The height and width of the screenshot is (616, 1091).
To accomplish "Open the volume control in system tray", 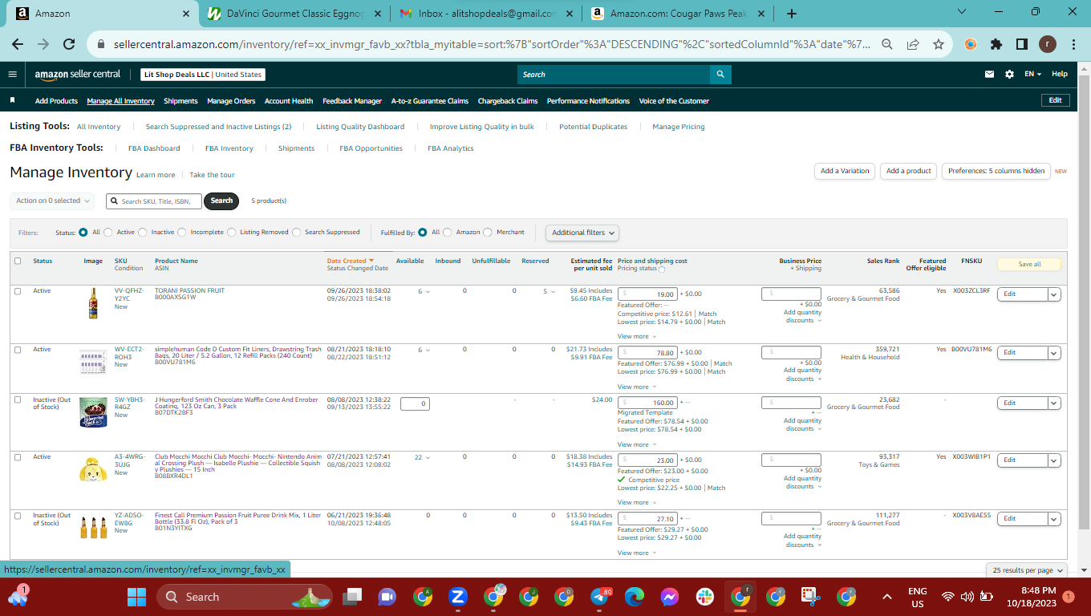I will 967,597.
